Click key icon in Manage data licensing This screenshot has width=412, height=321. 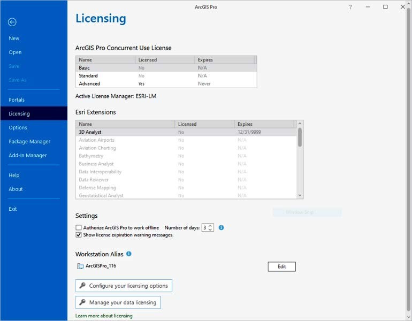coord(82,302)
